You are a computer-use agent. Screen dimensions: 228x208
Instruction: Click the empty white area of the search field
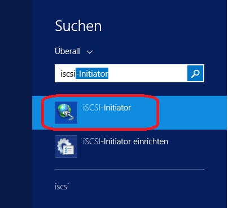click(148, 73)
